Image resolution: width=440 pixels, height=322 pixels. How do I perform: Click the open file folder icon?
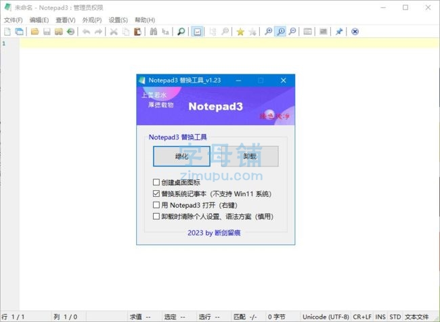click(x=35, y=32)
